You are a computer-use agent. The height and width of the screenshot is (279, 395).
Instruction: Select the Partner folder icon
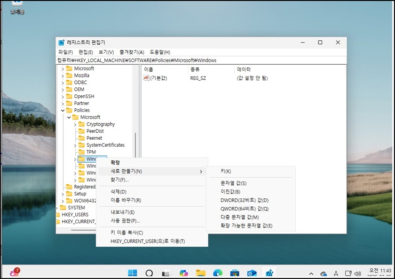(x=69, y=103)
